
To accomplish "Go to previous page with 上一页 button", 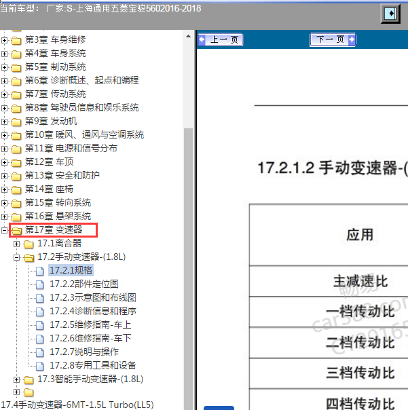I will pos(221,40).
